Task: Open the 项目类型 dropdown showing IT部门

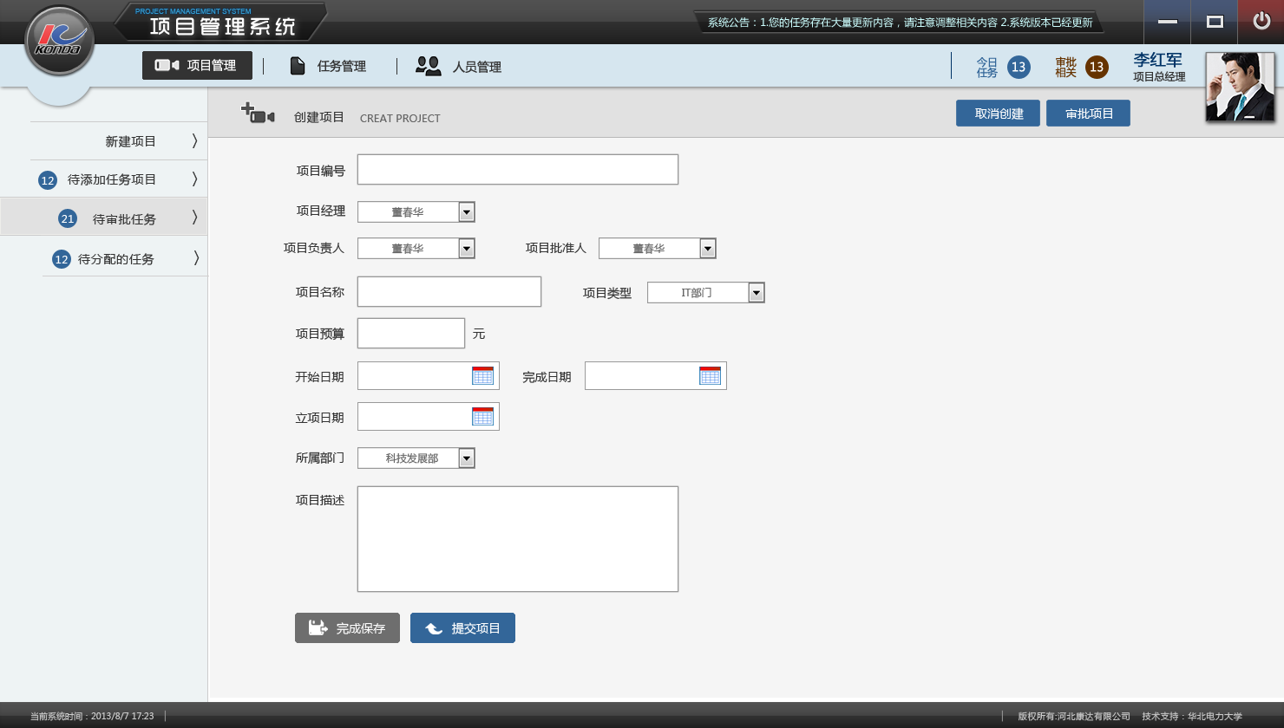Action: point(755,292)
